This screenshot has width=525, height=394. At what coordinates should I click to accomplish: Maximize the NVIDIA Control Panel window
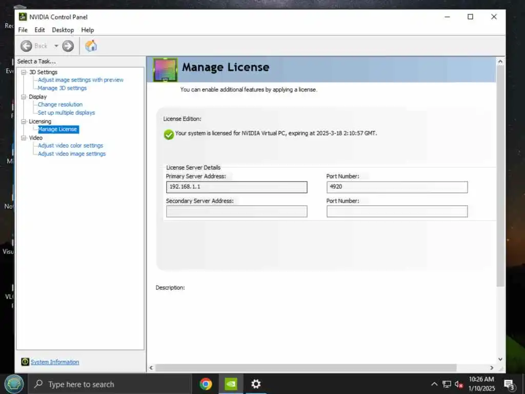471,17
